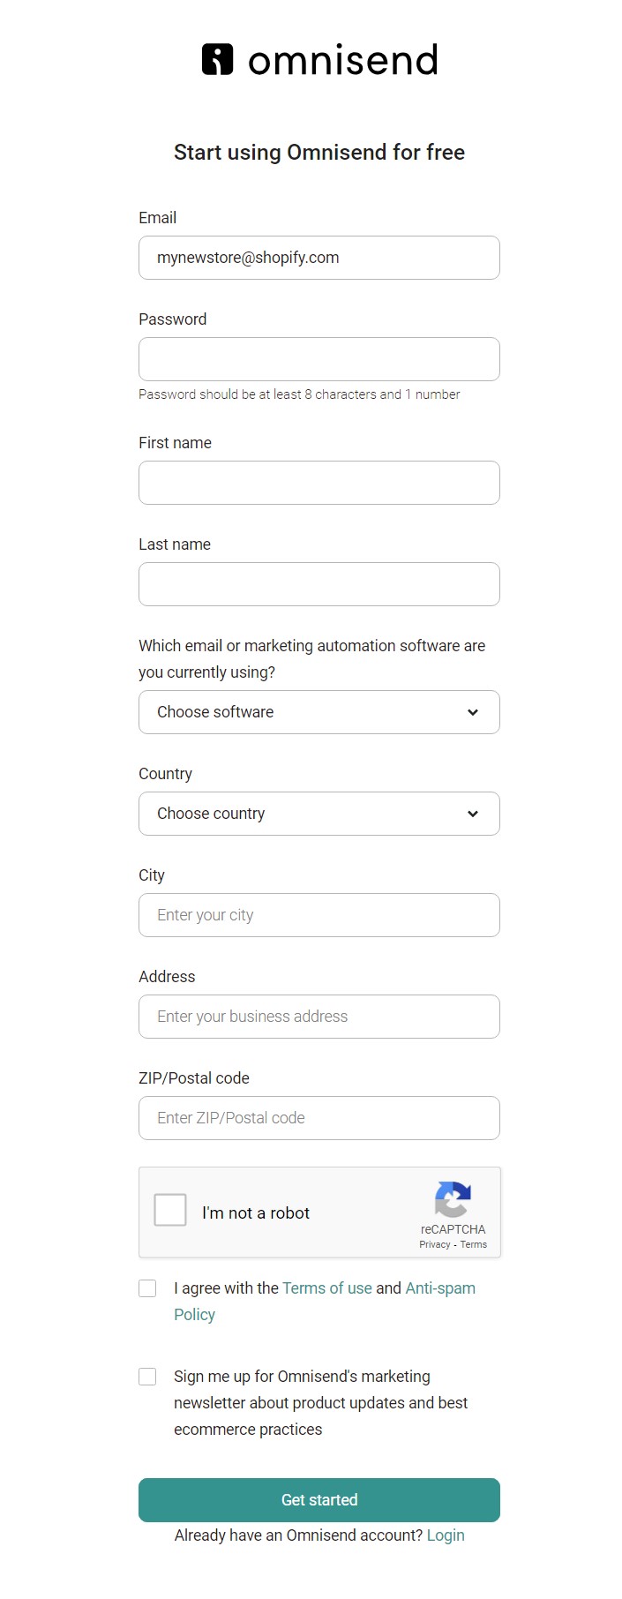Click the reCAPTCHA Privacy link
The width and height of the screenshot is (622, 1599).
click(434, 1243)
